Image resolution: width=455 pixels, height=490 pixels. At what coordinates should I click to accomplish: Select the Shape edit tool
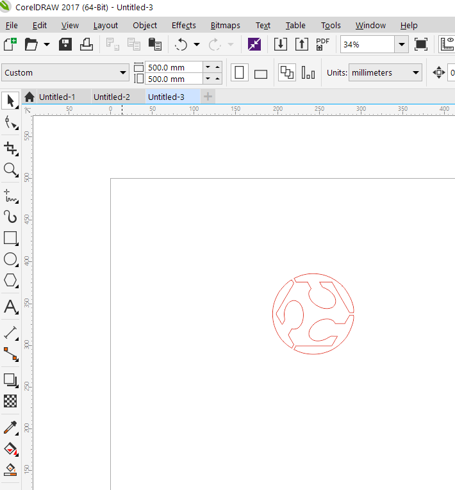pos(11,122)
